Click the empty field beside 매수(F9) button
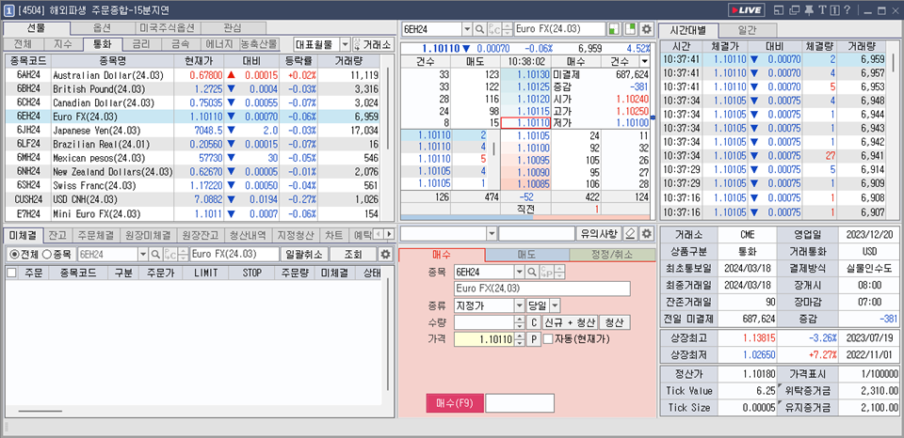 click(520, 403)
